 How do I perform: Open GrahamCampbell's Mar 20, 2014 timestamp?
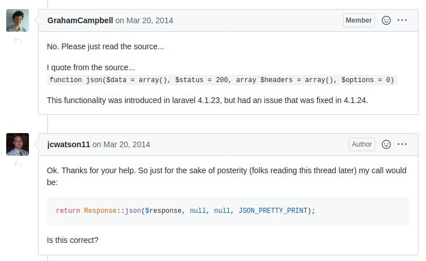149,20
